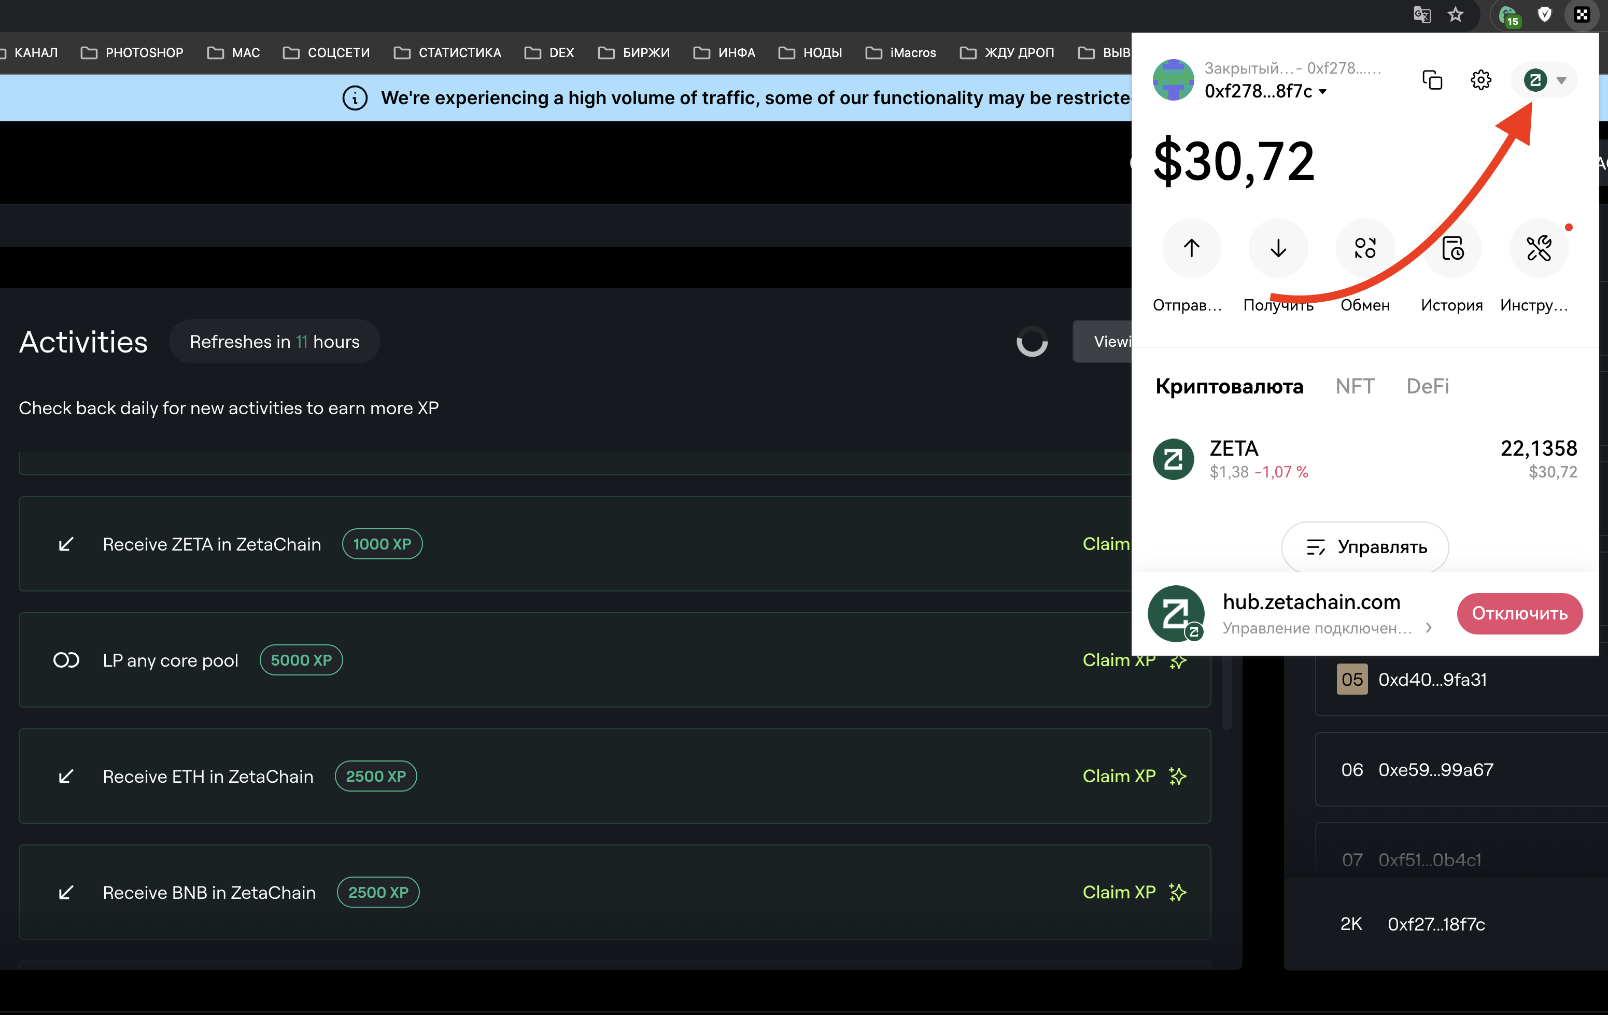Open wallet settings gear icon
The image size is (1608, 1015).
point(1480,80)
